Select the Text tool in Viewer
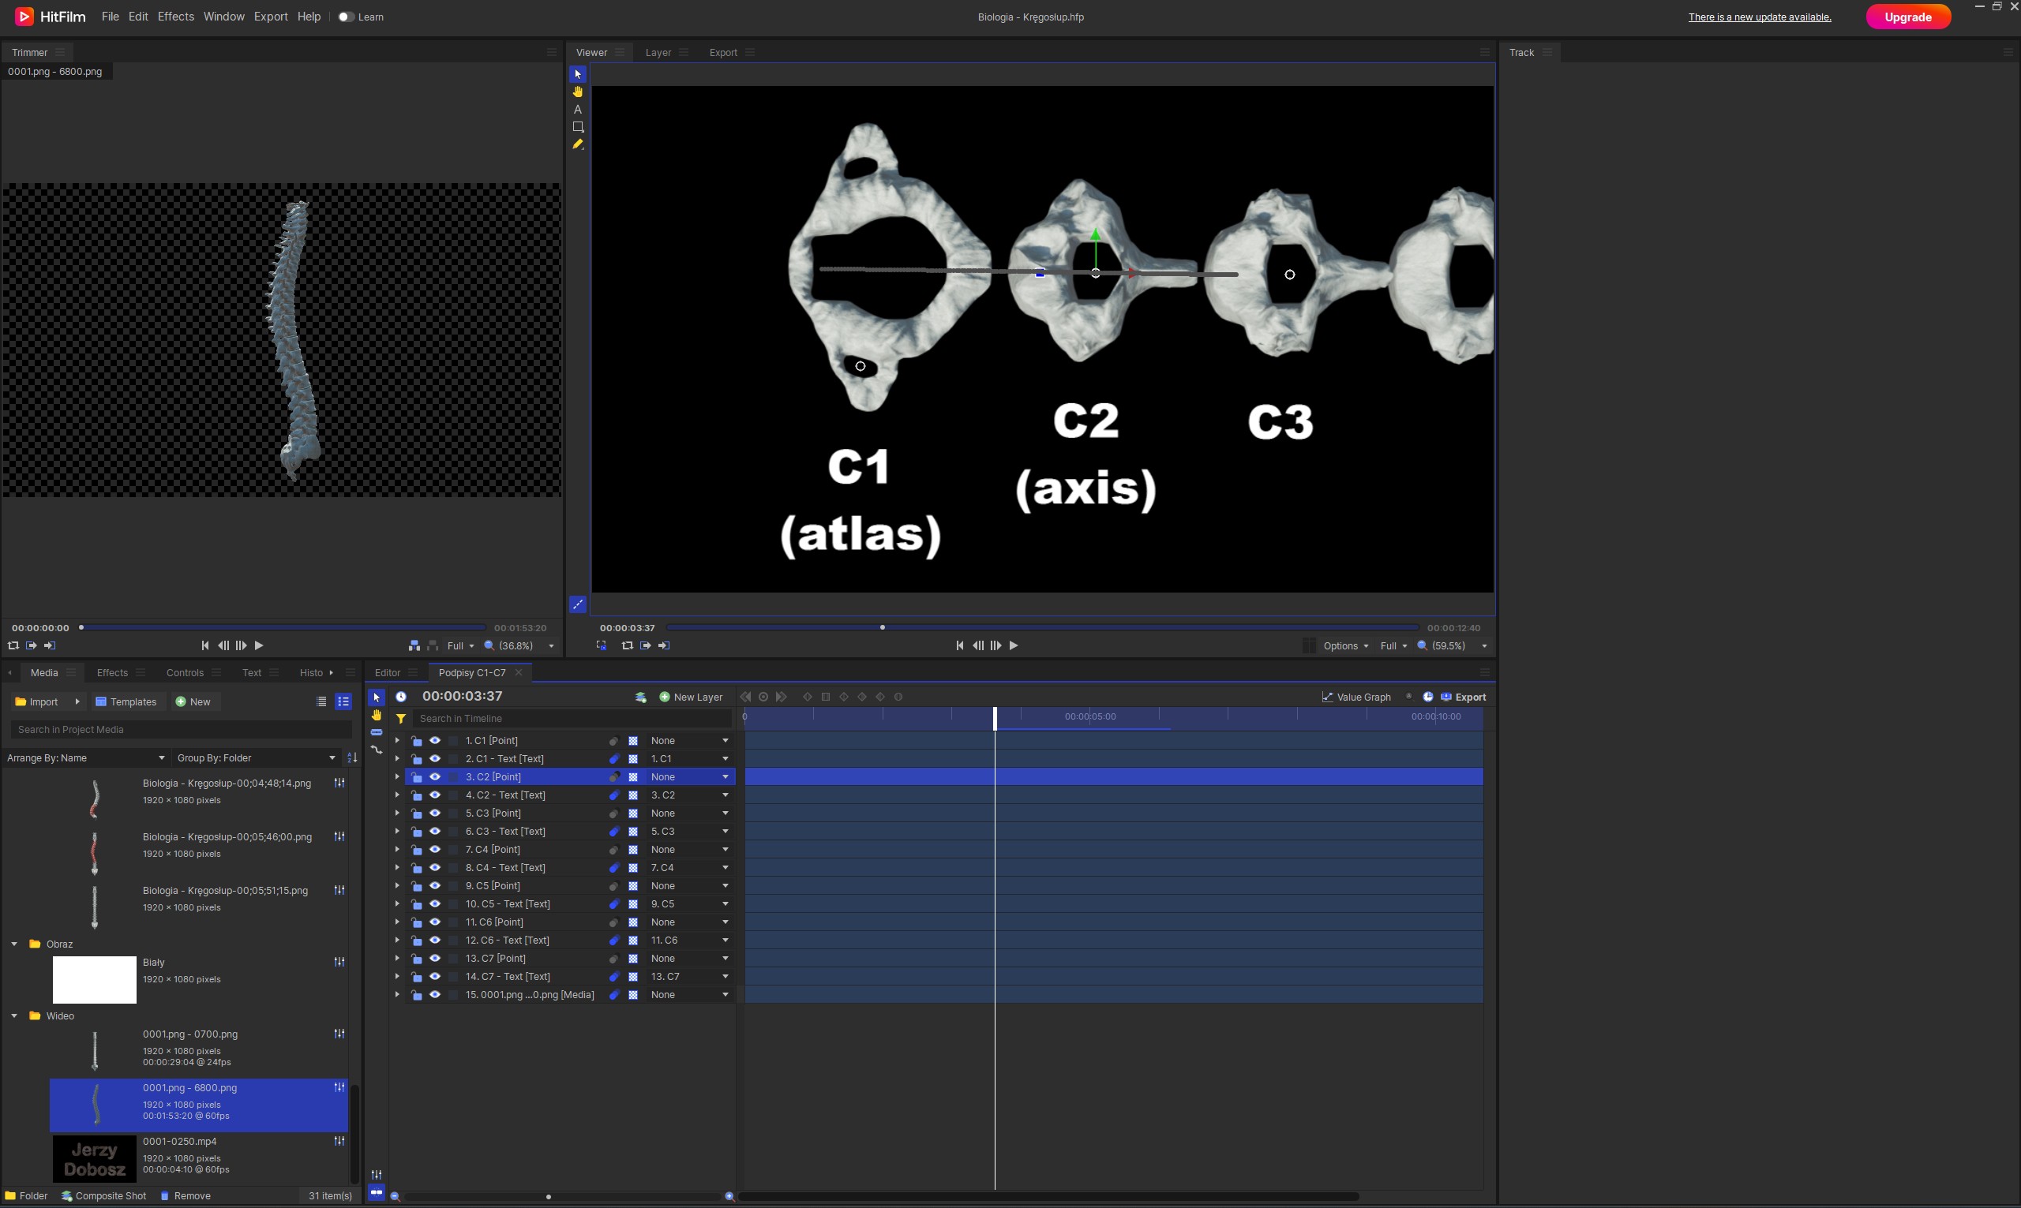This screenshot has width=2021, height=1208. coord(577,109)
